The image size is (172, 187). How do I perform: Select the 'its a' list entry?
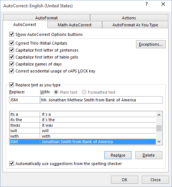[x=83, y=114]
